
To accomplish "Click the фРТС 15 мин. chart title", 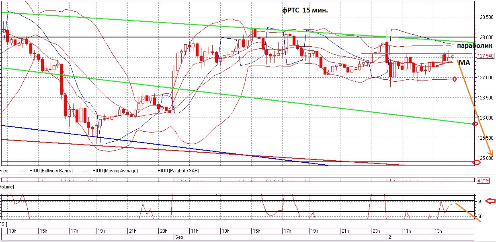I will [305, 11].
